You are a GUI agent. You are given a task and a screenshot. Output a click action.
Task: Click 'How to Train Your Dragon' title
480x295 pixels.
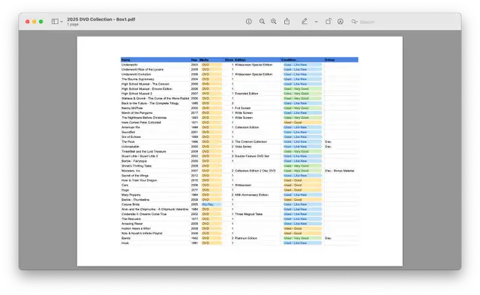[139, 180]
